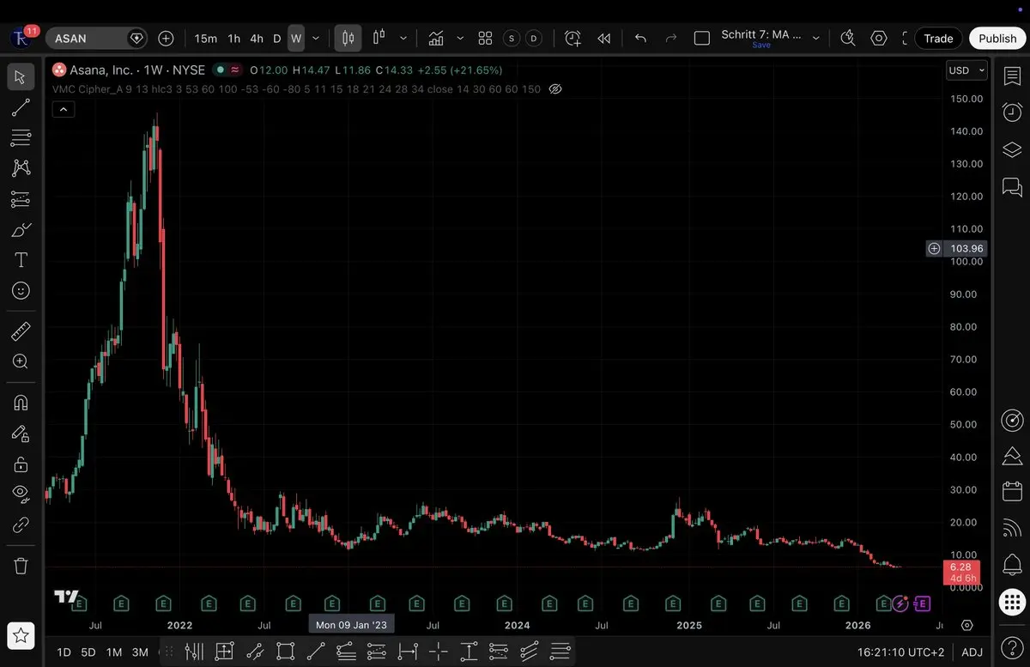
Task: Open the calendar panel
Action: click(1012, 492)
